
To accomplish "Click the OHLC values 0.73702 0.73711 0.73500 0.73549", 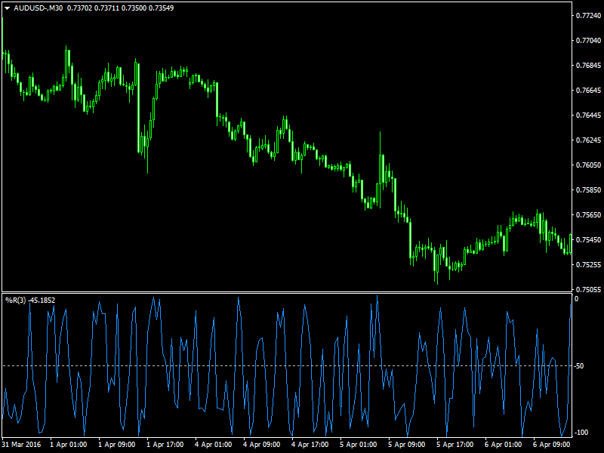I will click(120, 8).
